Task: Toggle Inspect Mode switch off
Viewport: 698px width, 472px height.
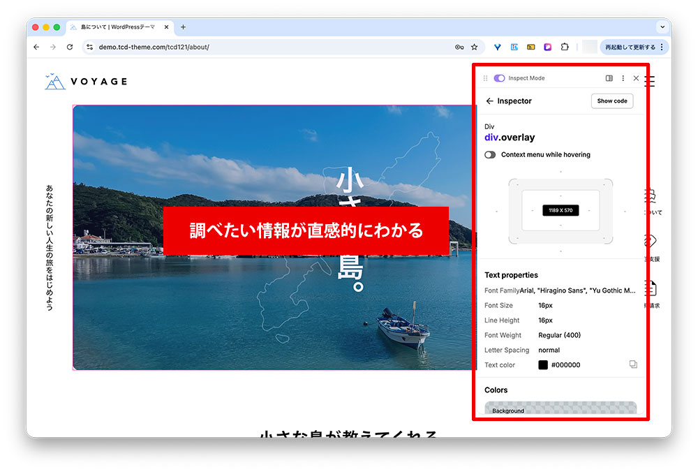Action: 499,78
